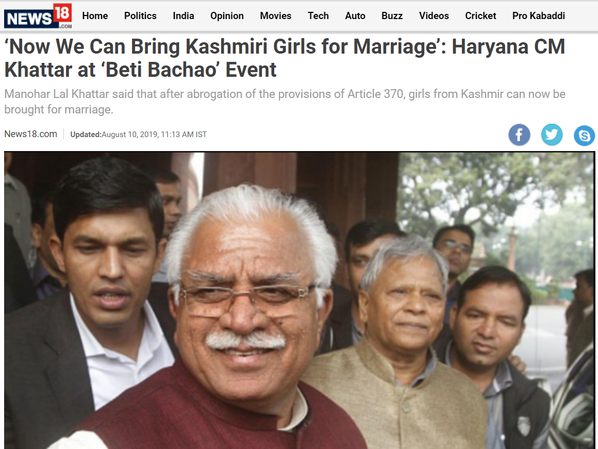Open the Videos section
The width and height of the screenshot is (598, 449).
pos(434,15)
